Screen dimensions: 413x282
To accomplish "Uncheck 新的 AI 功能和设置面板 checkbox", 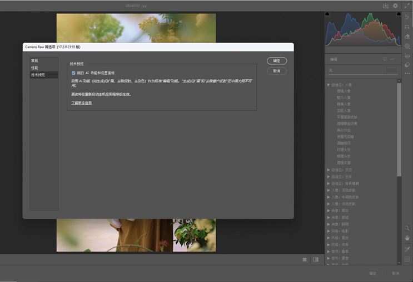I will (73, 73).
